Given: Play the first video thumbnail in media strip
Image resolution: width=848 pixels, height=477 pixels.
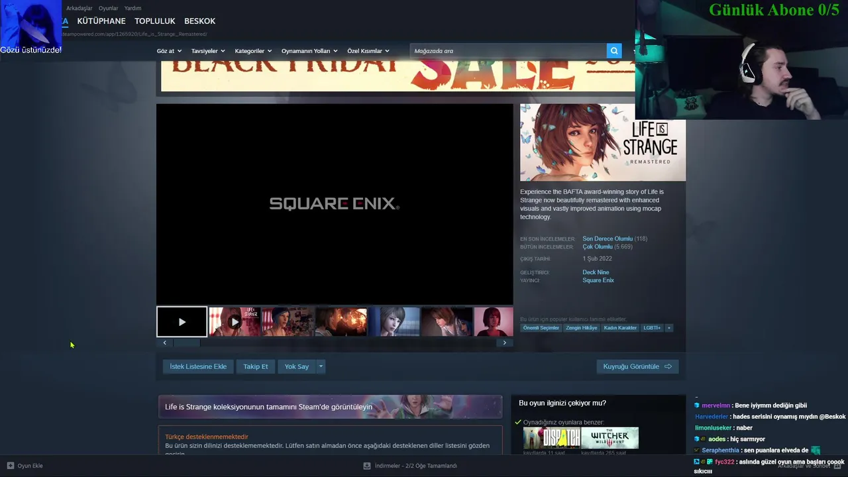Looking at the screenshot, I should coord(182,322).
